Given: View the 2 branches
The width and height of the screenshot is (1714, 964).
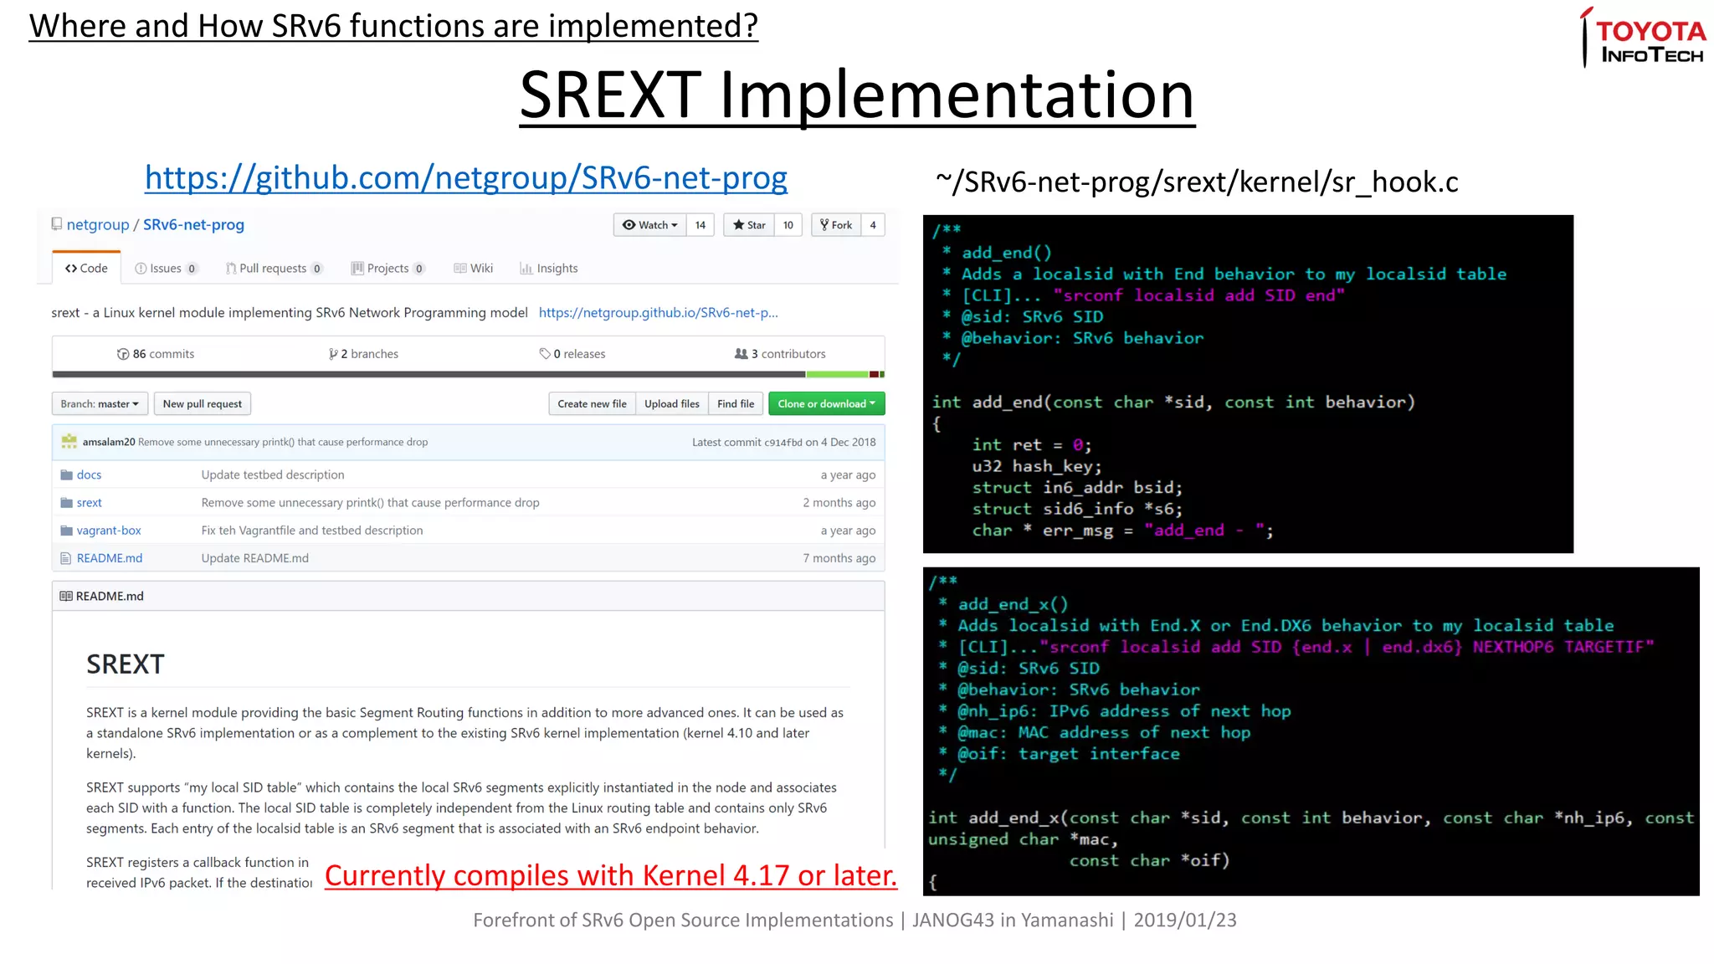Looking at the screenshot, I should coord(363,354).
